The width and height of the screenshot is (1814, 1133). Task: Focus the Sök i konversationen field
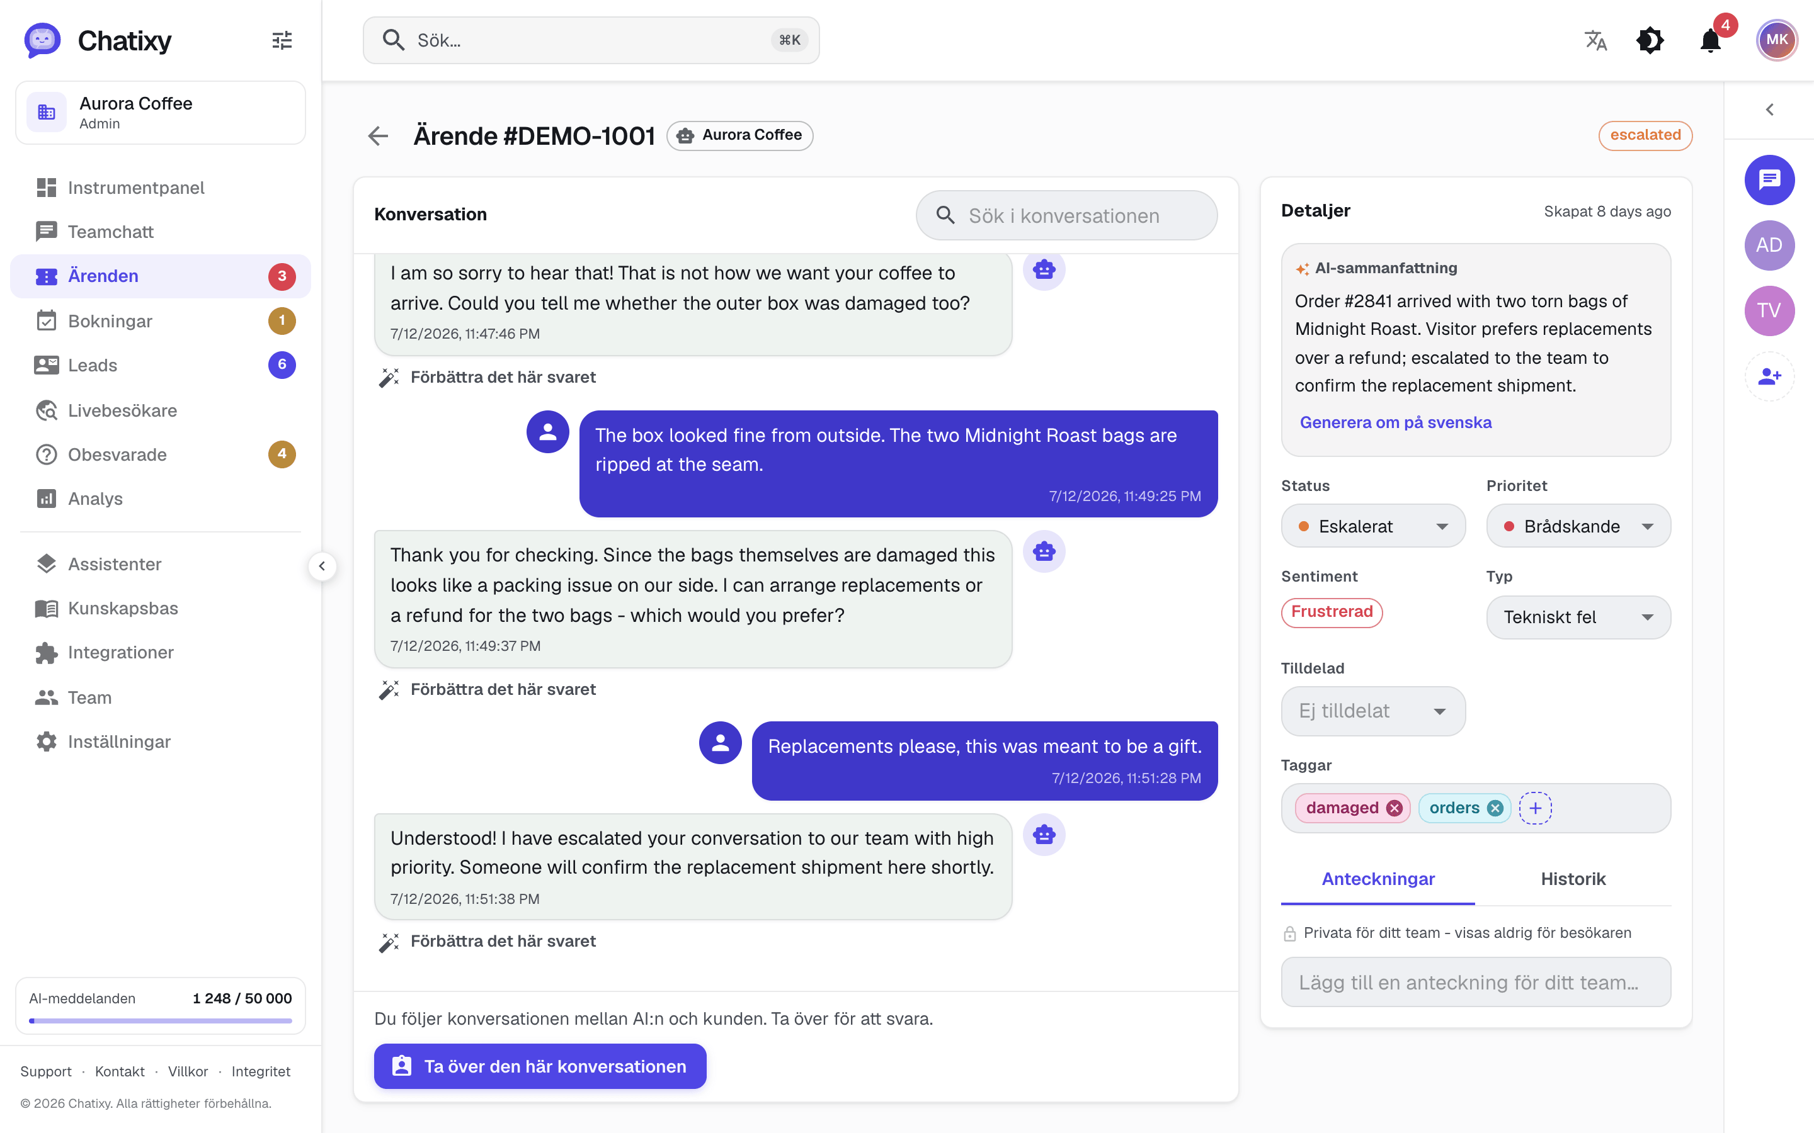pos(1066,215)
